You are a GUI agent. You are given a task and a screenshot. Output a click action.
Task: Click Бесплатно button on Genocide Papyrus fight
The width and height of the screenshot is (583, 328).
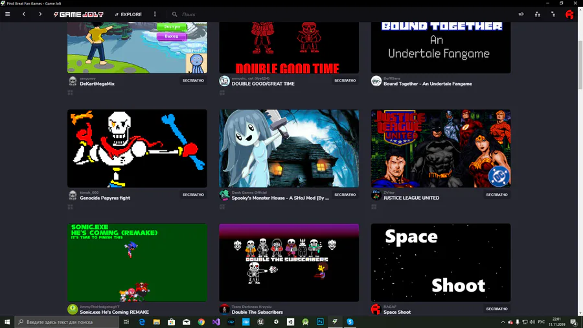coord(193,194)
